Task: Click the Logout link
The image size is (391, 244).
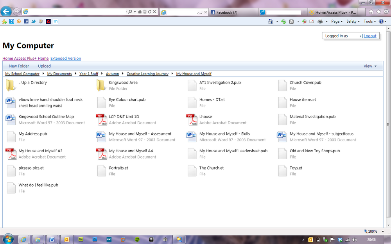Action: (x=370, y=36)
